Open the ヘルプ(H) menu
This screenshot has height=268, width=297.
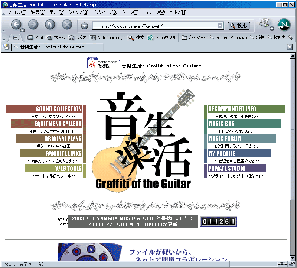coord(178,12)
